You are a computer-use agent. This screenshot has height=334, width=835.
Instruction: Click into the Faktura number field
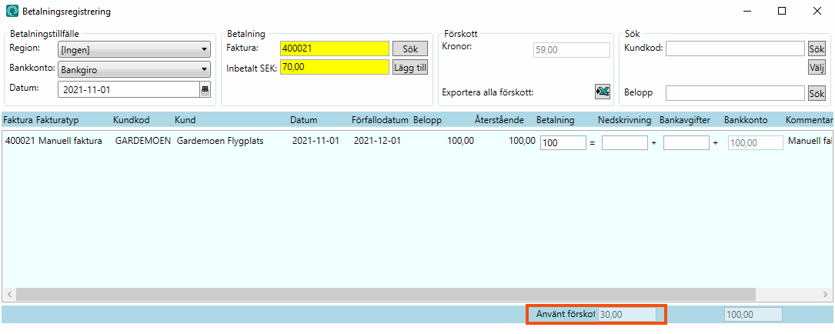tap(335, 48)
